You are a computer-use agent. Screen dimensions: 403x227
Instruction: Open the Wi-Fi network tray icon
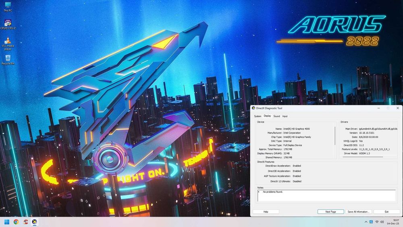377,222
